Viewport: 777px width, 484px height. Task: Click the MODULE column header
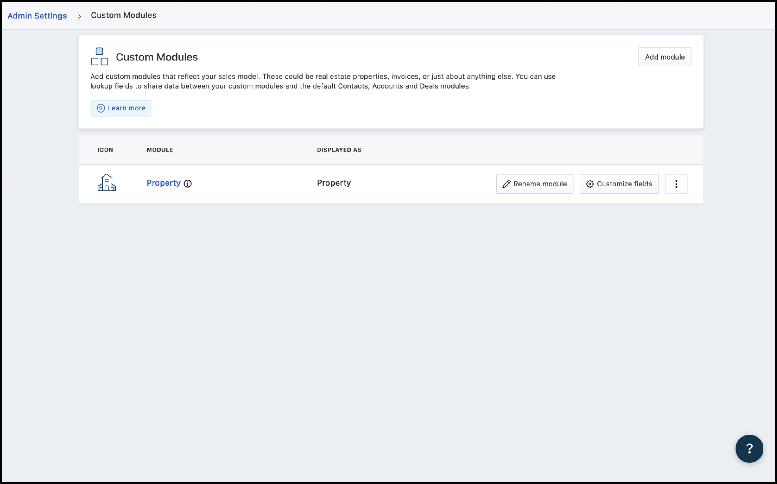159,150
